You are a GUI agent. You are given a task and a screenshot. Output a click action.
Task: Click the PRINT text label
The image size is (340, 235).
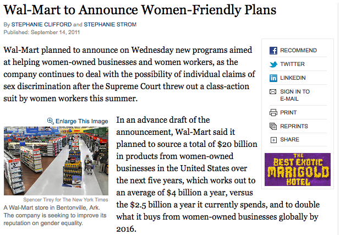[x=288, y=113]
